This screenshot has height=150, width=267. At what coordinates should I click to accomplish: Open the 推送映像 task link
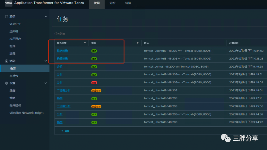click(x=62, y=51)
